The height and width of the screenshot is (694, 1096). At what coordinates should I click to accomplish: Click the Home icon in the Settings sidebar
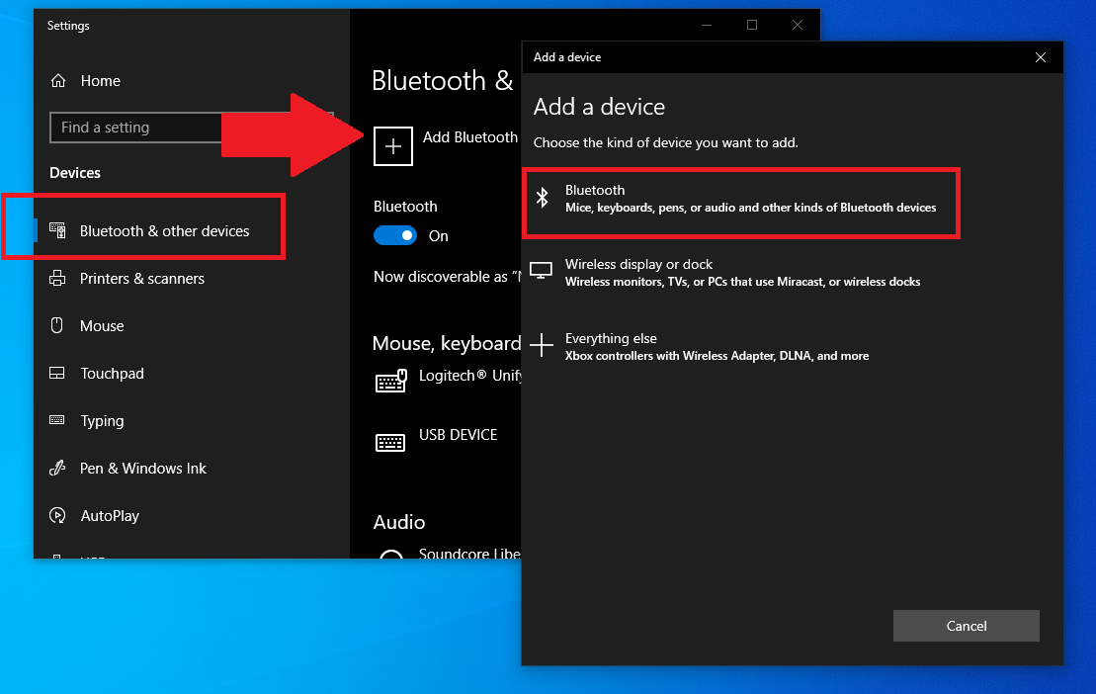click(59, 80)
